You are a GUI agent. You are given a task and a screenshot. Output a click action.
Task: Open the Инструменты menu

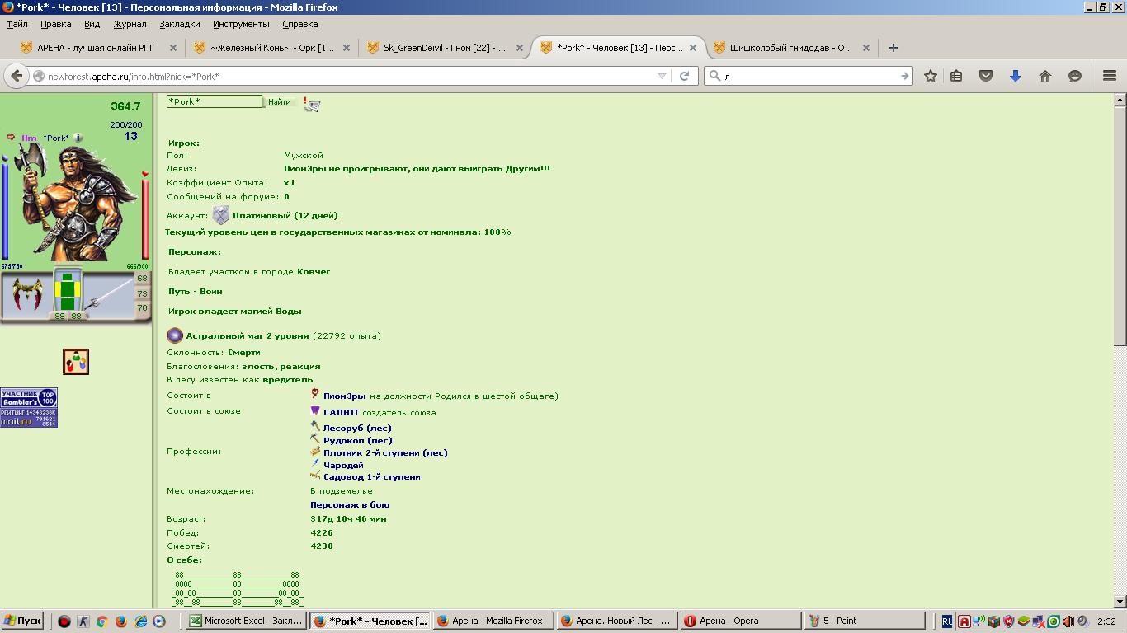pos(241,24)
